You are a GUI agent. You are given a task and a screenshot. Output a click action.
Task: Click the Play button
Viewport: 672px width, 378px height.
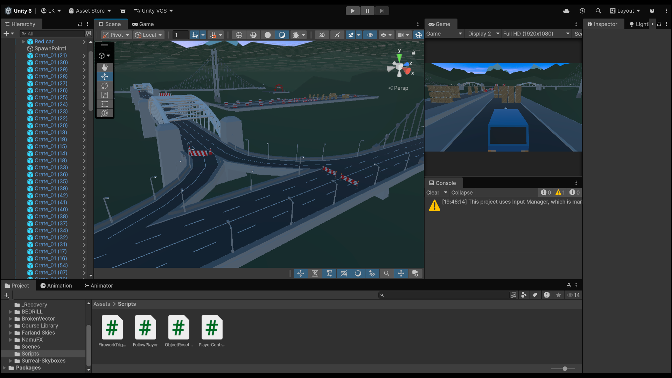(x=352, y=11)
